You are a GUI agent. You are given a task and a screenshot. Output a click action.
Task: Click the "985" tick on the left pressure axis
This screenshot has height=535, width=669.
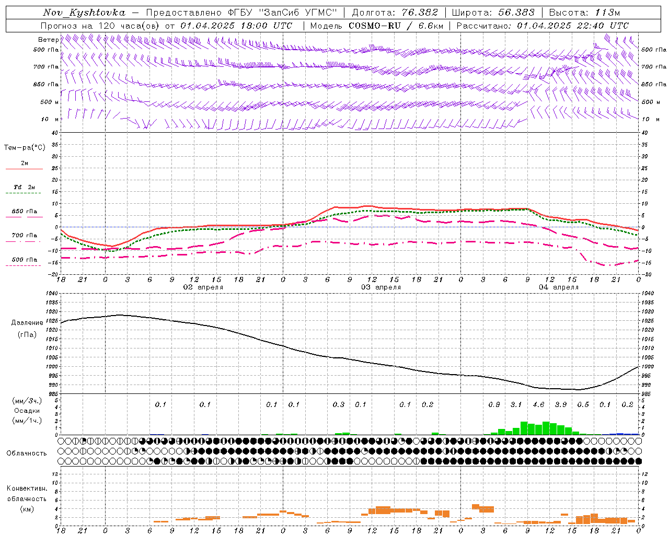click(x=52, y=394)
